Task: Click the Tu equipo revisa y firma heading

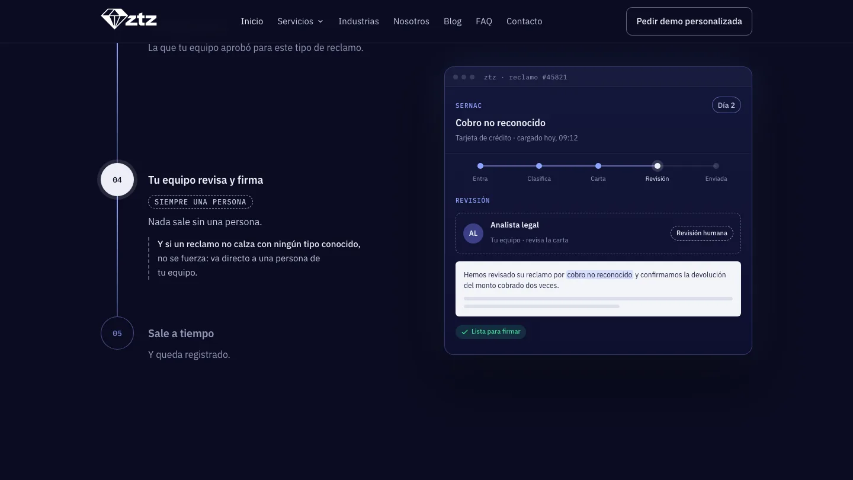Action: 206,180
